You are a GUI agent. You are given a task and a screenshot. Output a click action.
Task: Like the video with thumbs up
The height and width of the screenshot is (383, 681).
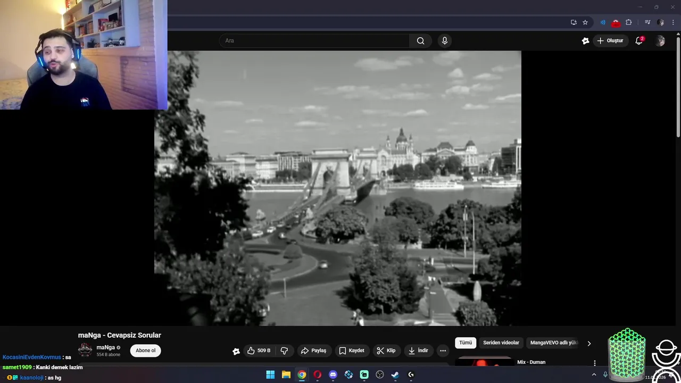(x=259, y=351)
